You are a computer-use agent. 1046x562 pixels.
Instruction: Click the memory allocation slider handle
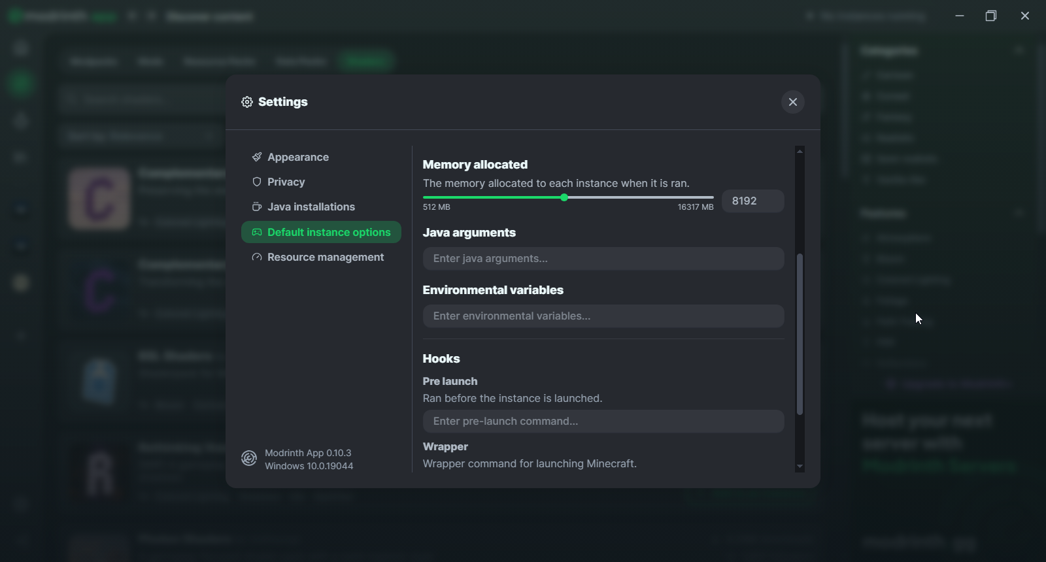[564, 197]
